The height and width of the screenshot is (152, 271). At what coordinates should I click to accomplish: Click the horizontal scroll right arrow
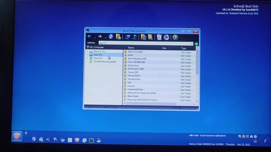194,104
